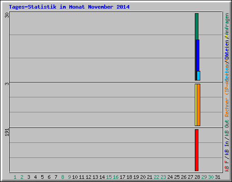Click day 6 on the x-axis
Image resolution: width=232 pixels, height=182 pixels.
point(49,177)
